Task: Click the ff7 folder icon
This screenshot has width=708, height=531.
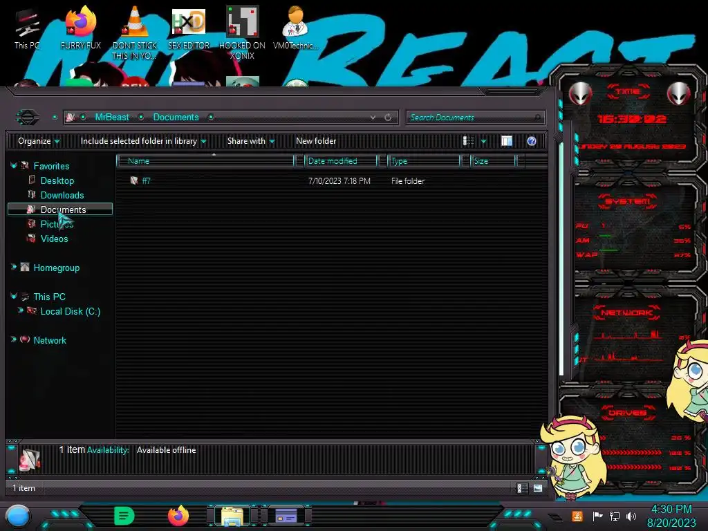Action: pos(133,180)
